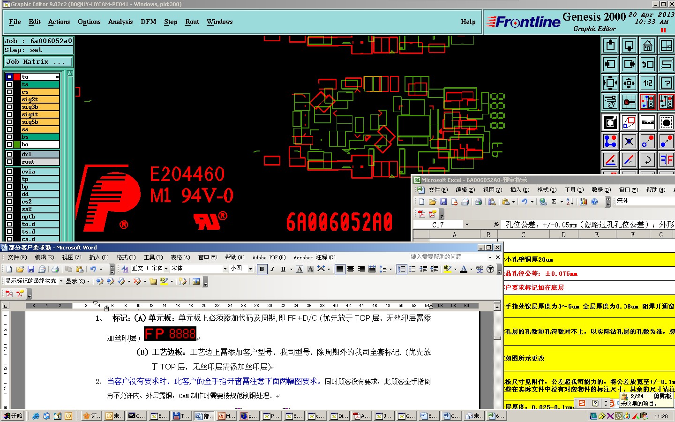Click Word font color A button
Viewport: 675px width, 422px height.
pyautogui.click(x=463, y=269)
